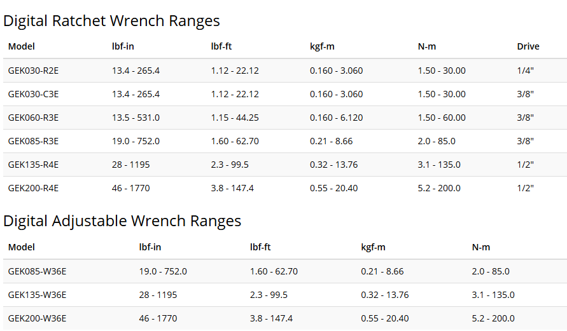Image resolution: width=567 pixels, height=331 pixels.
Task: Click the Digital Ratchet Wrench Ranges heading
Action: (111, 21)
